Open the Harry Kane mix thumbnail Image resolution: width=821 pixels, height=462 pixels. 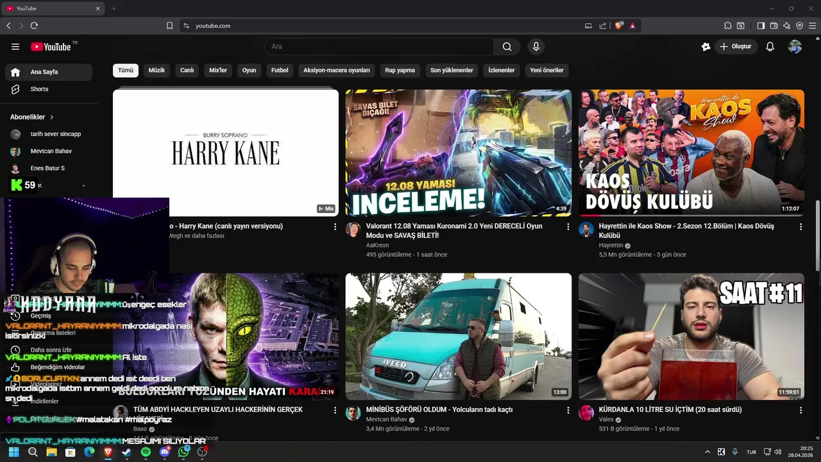point(226,153)
